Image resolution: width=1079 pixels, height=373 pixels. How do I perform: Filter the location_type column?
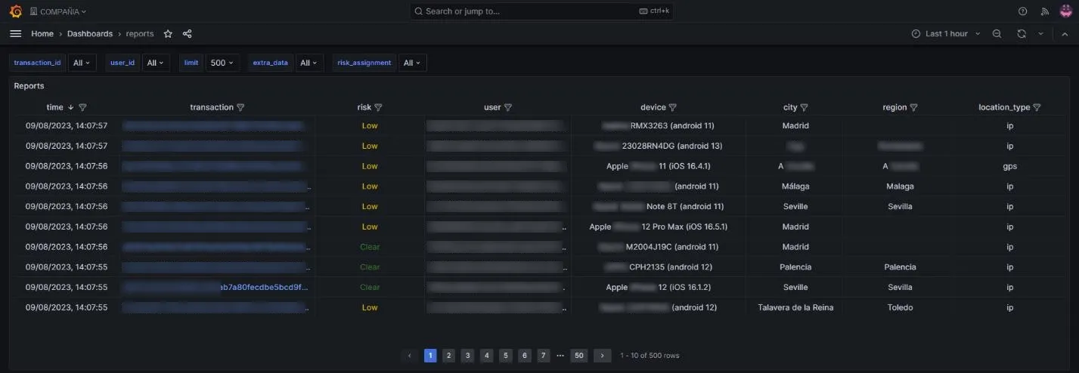click(1037, 107)
